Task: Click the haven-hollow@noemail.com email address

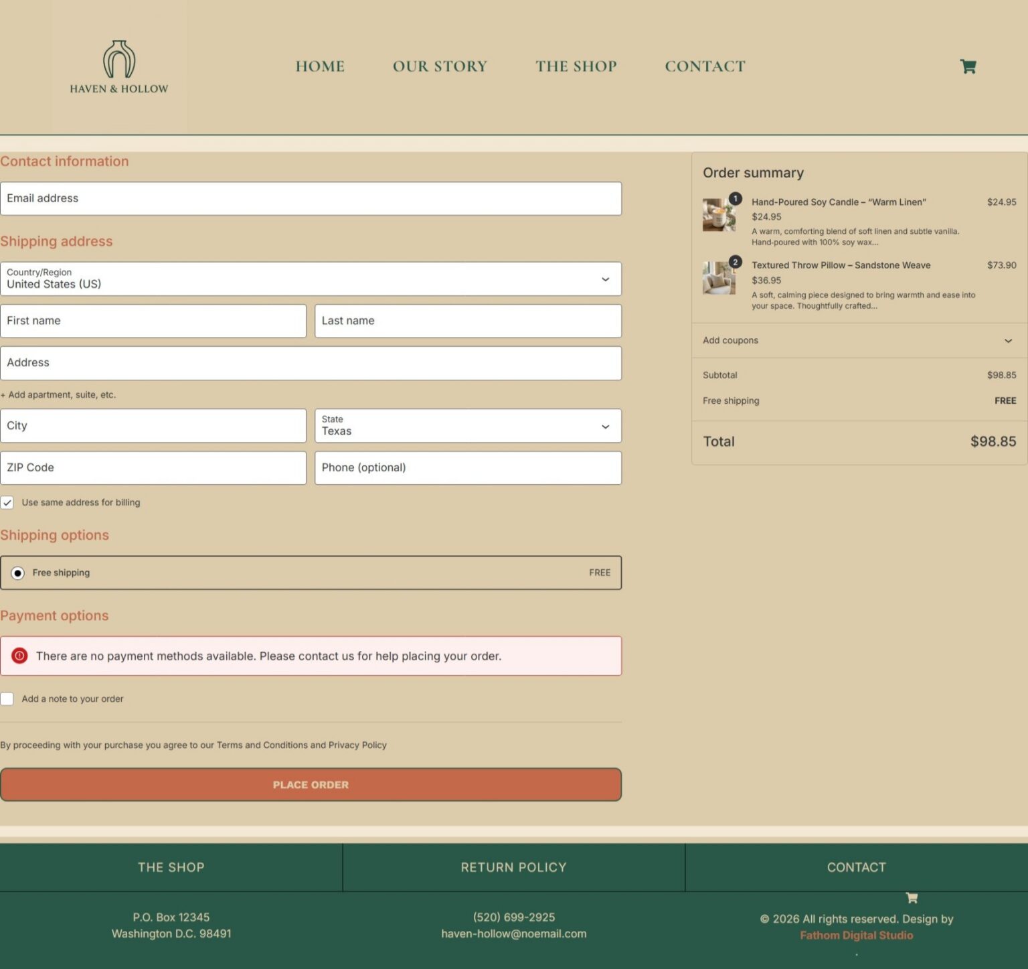Action: [513, 934]
